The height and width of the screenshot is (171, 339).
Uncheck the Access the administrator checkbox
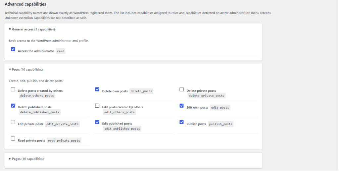[13, 49]
